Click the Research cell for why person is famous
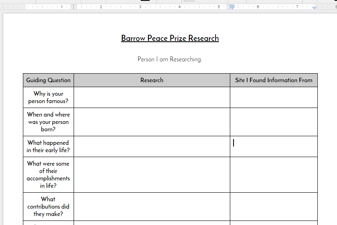The width and height of the screenshot is (337, 225). [152, 97]
